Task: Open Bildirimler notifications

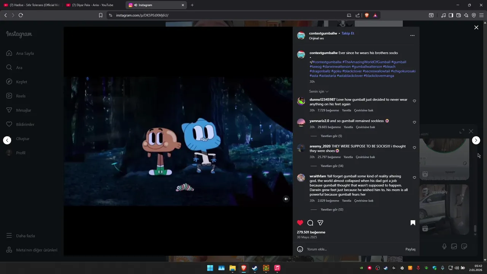Action: point(20,124)
